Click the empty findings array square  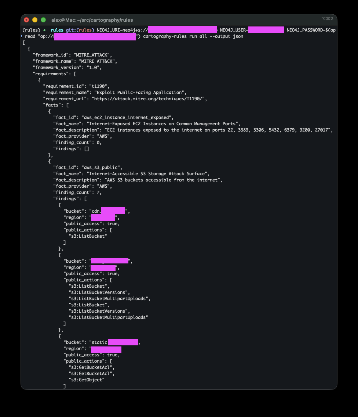(87, 149)
